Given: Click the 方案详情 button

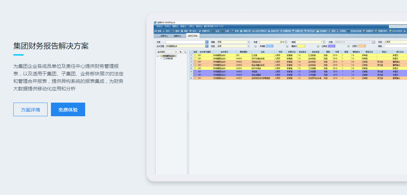Looking at the screenshot, I should (30, 109).
